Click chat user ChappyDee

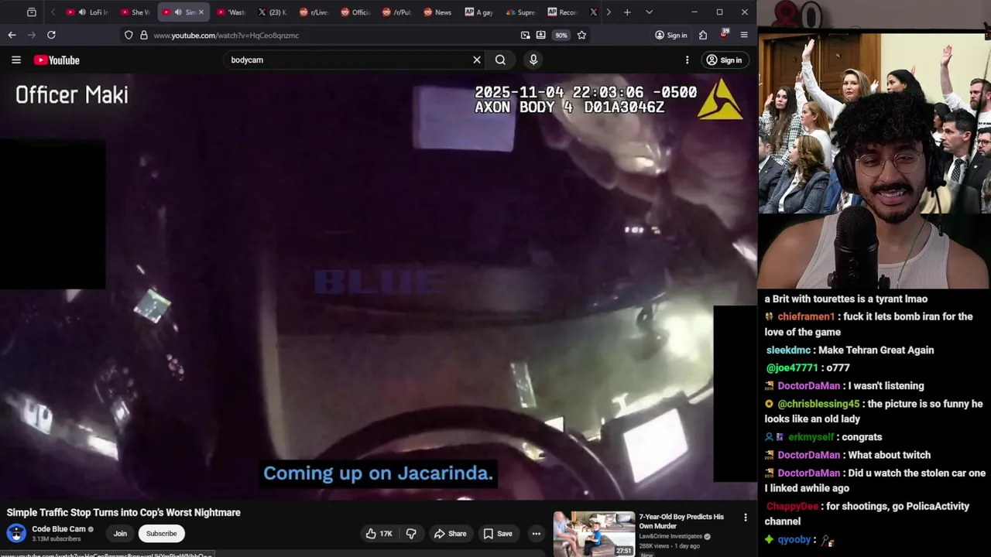coord(792,506)
